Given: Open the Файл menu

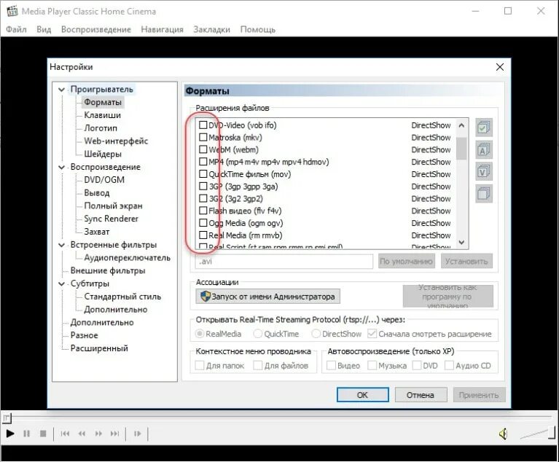Looking at the screenshot, I should click(x=16, y=29).
